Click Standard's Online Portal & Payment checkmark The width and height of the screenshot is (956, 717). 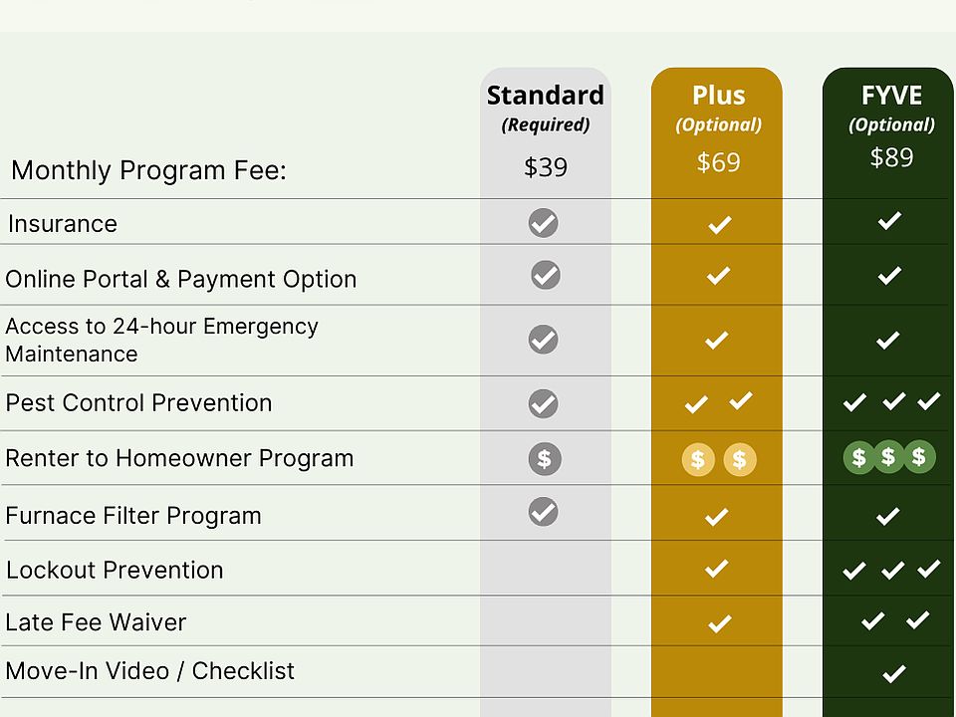click(x=545, y=275)
